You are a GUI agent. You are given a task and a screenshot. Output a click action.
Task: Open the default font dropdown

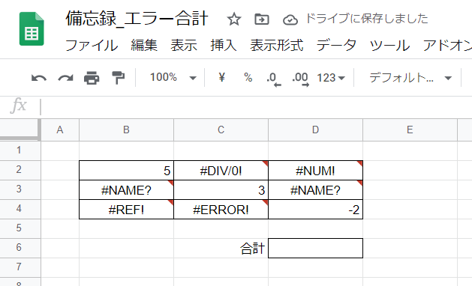pos(410,78)
